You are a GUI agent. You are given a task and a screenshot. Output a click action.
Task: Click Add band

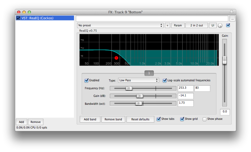[90, 119]
